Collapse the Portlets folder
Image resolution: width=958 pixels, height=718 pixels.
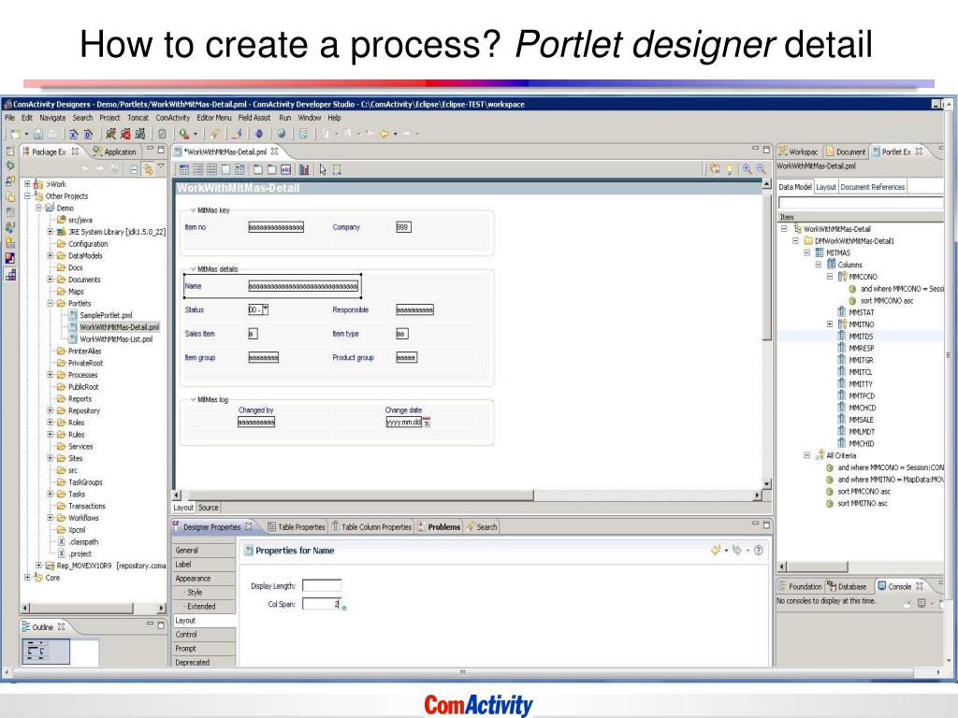[x=51, y=304]
